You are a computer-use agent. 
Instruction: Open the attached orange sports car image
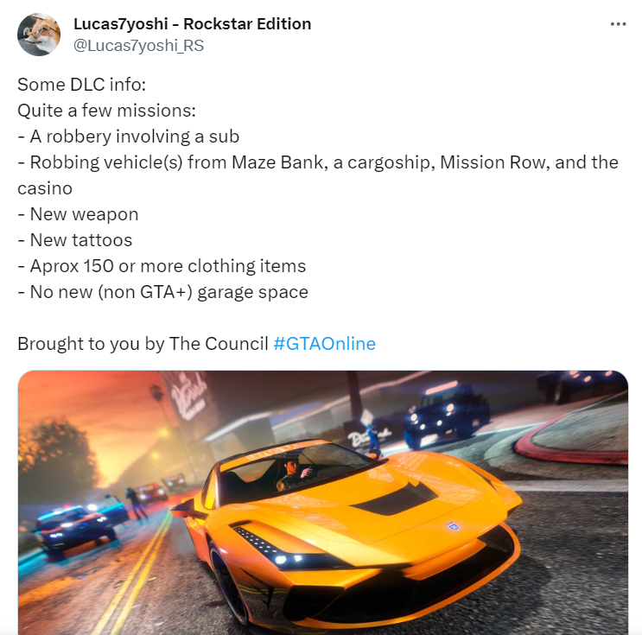[x=323, y=502]
